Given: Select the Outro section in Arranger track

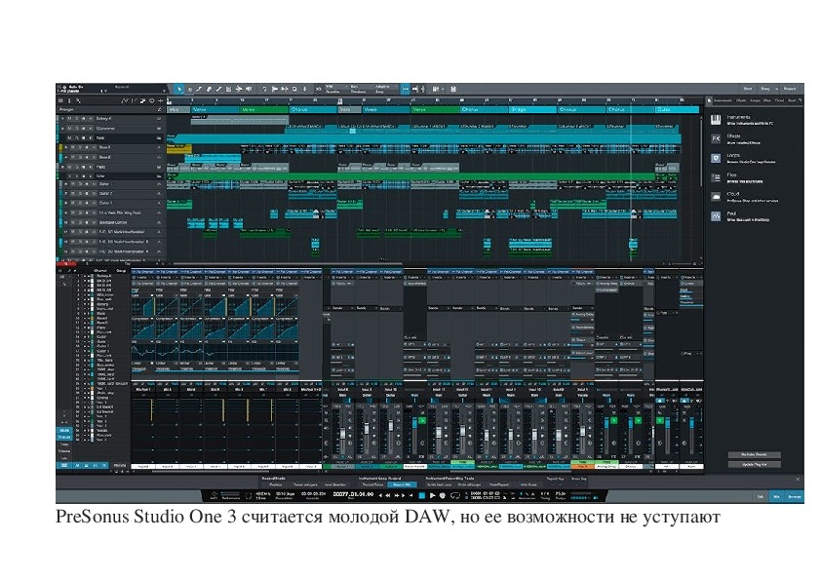Looking at the screenshot, I should tap(677, 110).
